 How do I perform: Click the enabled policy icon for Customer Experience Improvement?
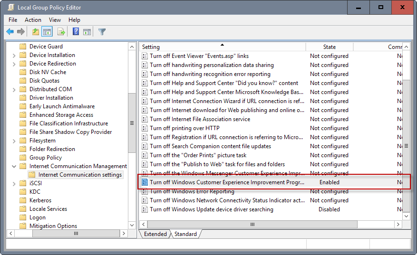coord(145,182)
